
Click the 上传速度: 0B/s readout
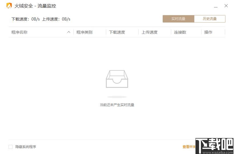click(x=56, y=19)
